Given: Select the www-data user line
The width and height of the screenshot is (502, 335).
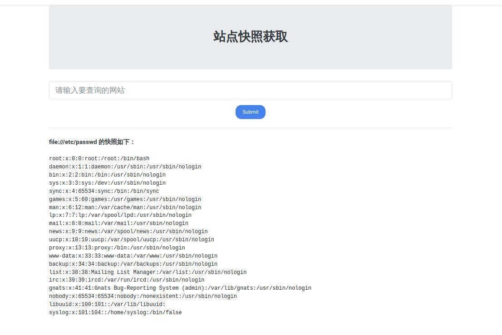Looking at the screenshot, I should point(133,256).
